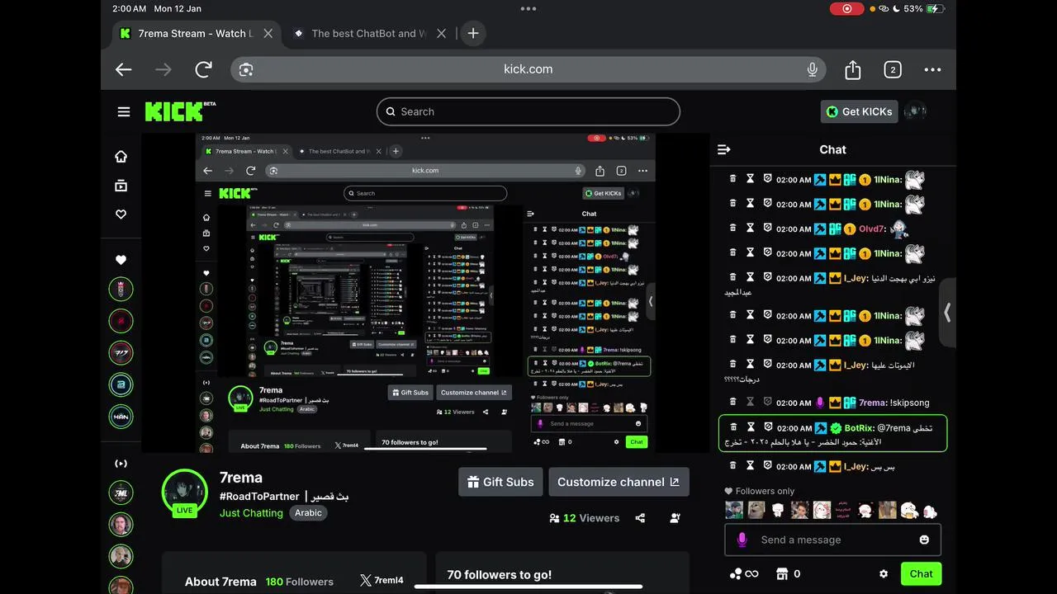Open the site settings icon in address bar

245,69
